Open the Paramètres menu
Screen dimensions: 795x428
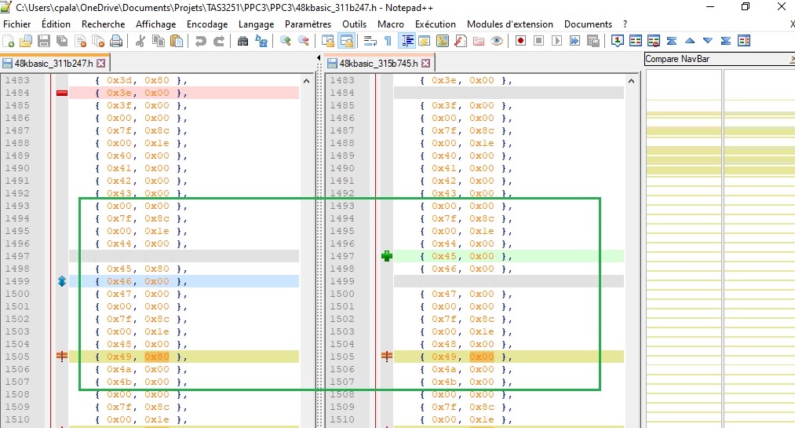pyautogui.click(x=308, y=24)
